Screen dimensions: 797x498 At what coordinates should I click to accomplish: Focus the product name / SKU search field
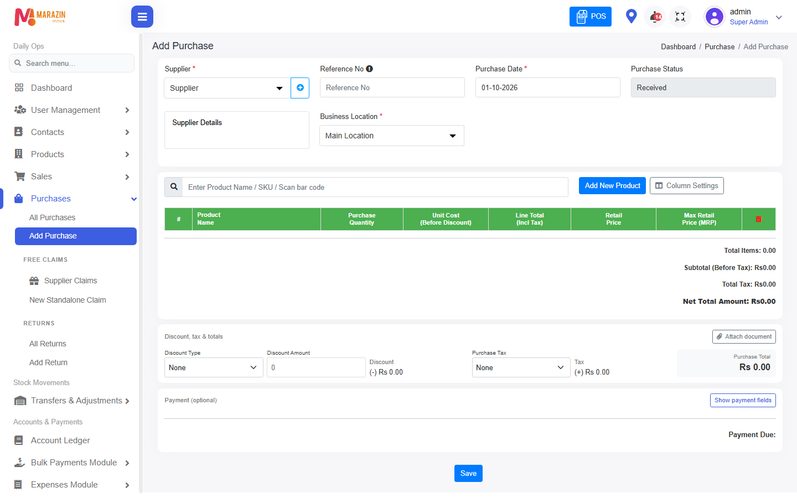(375, 187)
